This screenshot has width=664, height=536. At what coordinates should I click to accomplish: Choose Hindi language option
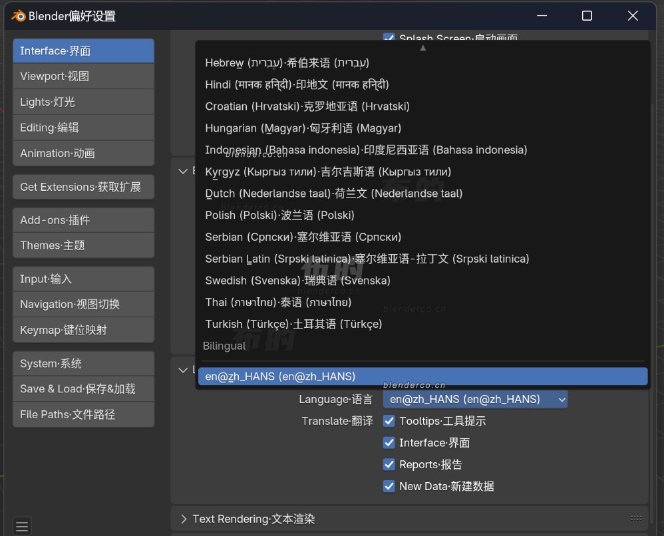[x=422, y=84]
